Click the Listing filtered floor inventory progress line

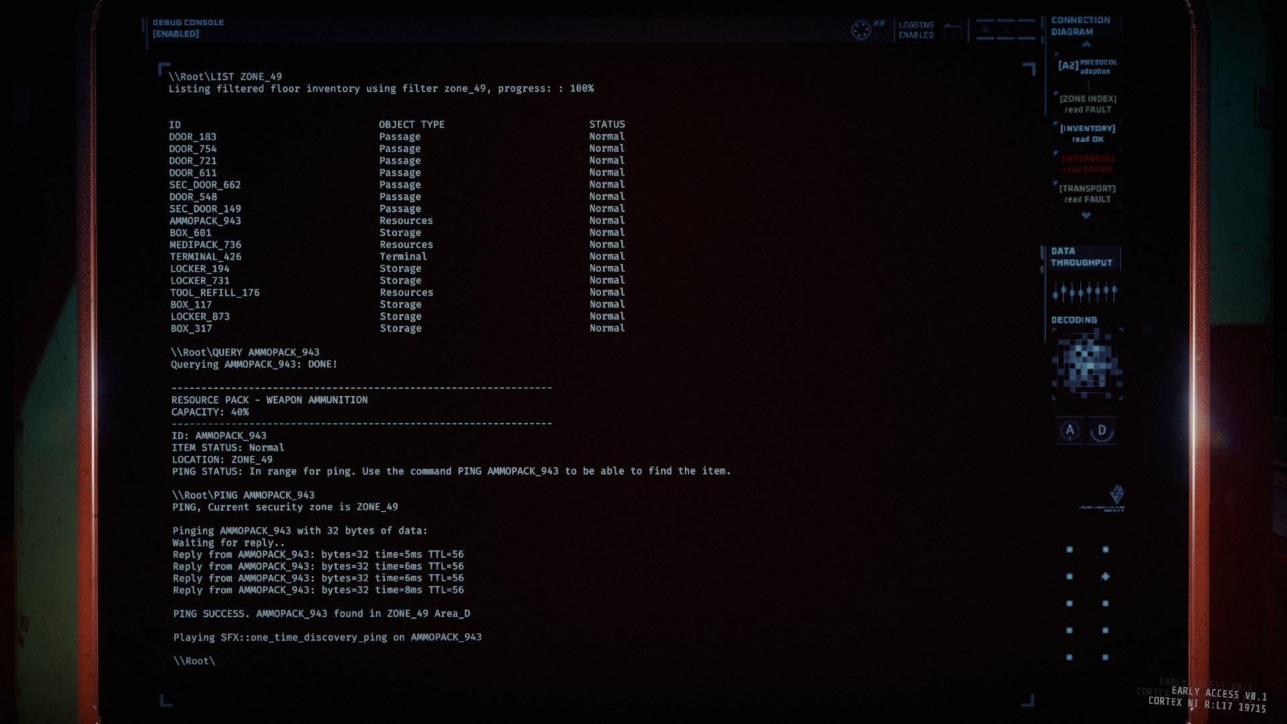[381, 88]
